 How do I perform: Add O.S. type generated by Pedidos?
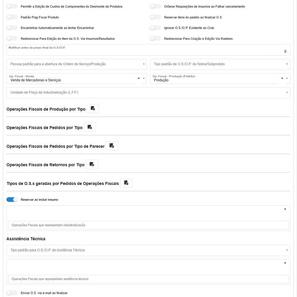(x=126, y=183)
